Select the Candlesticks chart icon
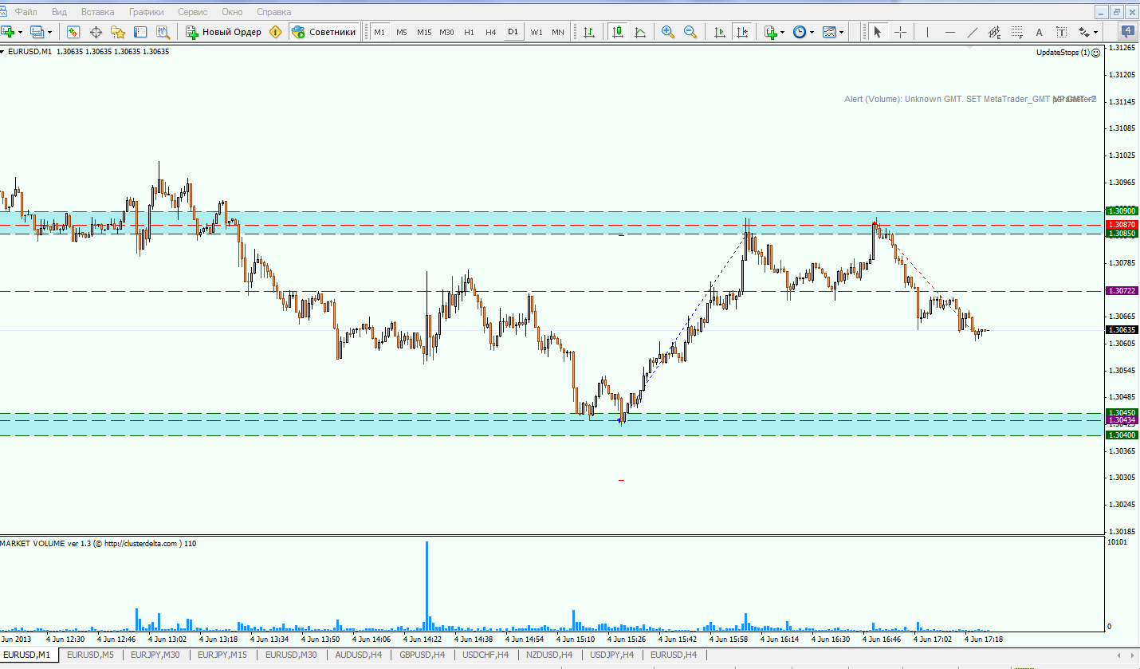 coord(618,32)
